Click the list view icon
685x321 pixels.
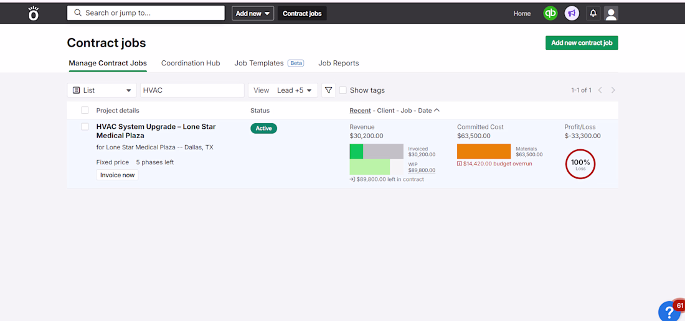[x=77, y=90]
